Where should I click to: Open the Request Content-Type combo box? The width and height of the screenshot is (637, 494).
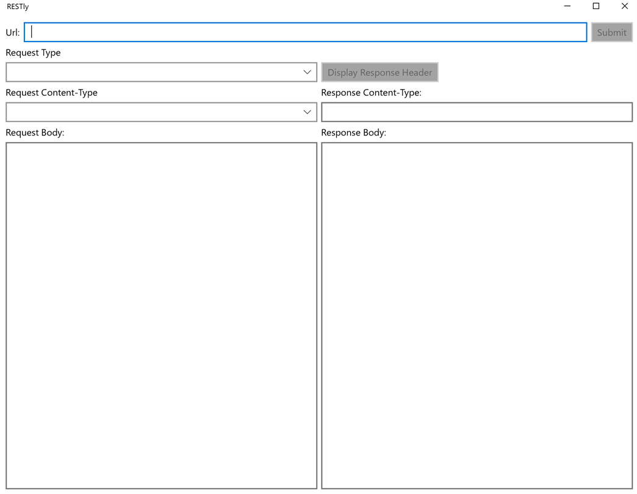[x=161, y=112]
